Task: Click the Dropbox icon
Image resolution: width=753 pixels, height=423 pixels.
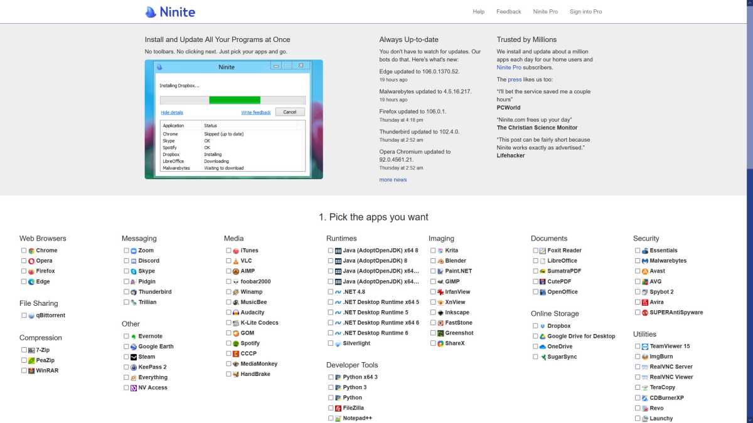Action: click(543, 326)
